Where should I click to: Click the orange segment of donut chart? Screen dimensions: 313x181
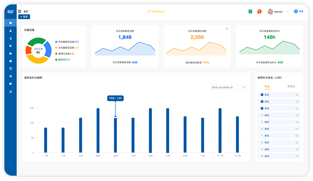(28, 50)
